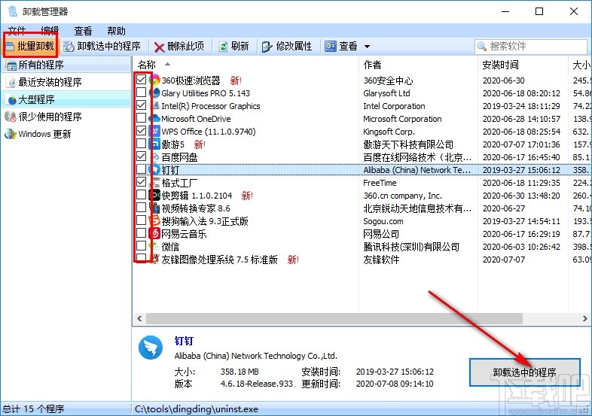Open the 帮助 menu
592x416 pixels.
point(116,31)
